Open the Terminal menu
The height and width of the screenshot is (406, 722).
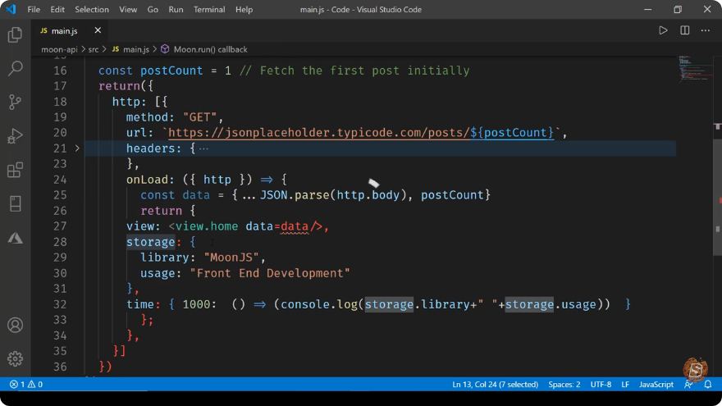coord(209,9)
